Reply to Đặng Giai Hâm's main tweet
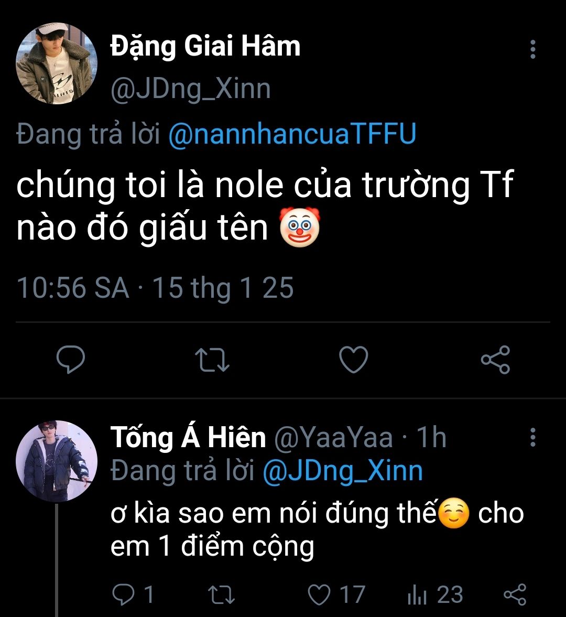 [x=71, y=361]
